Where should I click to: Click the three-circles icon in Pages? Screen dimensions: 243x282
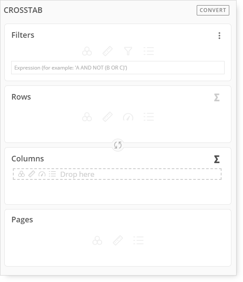tap(97, 240)
